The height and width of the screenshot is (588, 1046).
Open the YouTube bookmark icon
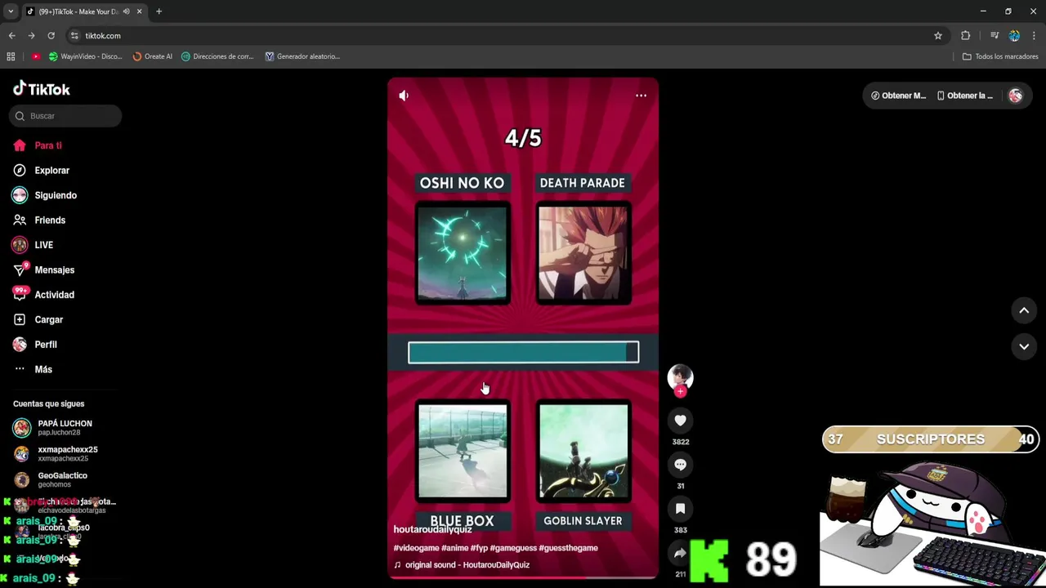36,56
